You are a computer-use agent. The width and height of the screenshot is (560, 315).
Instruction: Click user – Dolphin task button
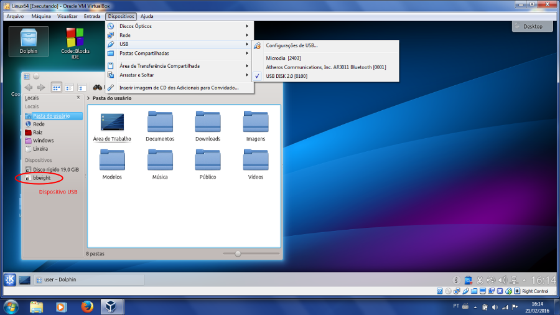click(x=89, y=280)
